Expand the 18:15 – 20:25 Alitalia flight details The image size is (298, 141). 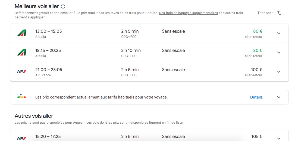coord(278,53)
